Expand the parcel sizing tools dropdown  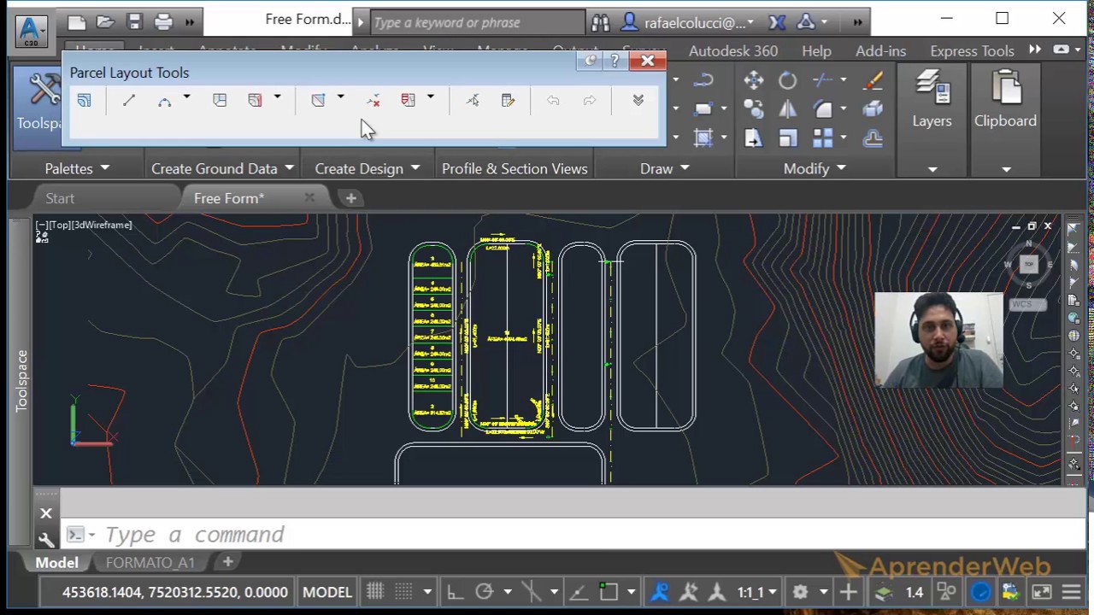click(x=277, y=98)
